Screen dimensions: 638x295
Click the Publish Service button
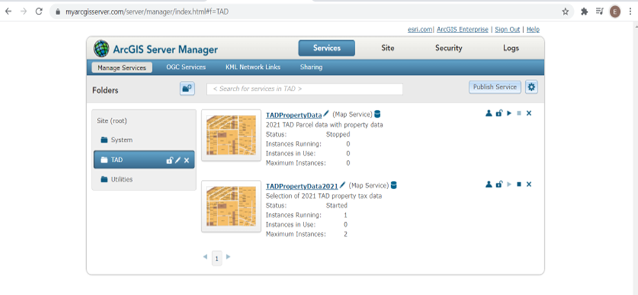[x=495, y=87]
